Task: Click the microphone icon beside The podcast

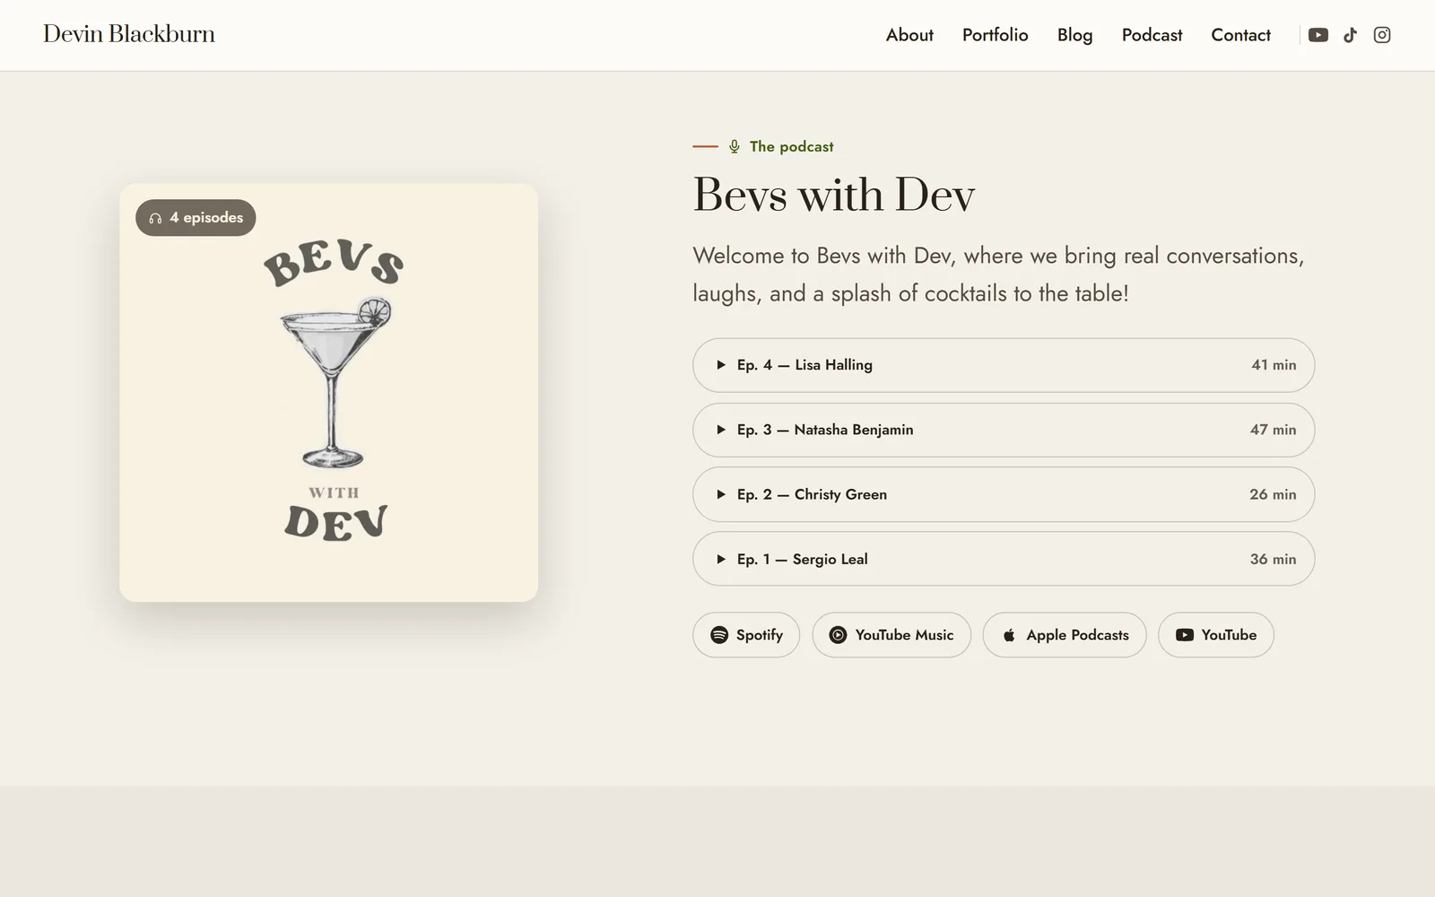Action: pyautogui.click(x=735, y=146)
